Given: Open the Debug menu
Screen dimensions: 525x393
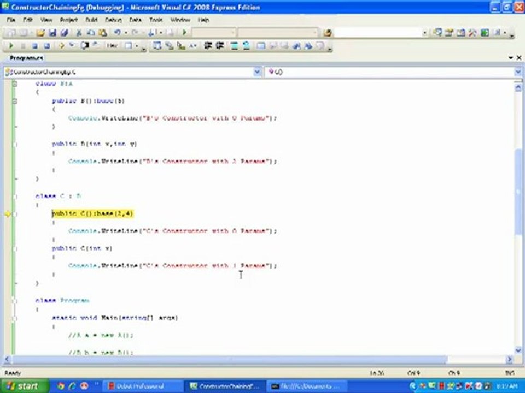Looking at the screenshot, I should point(113,20).
